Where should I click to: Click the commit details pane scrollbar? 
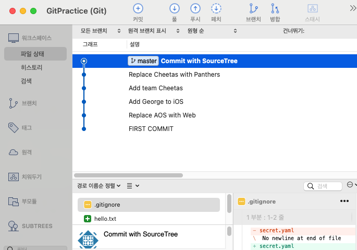coord(229,231)
